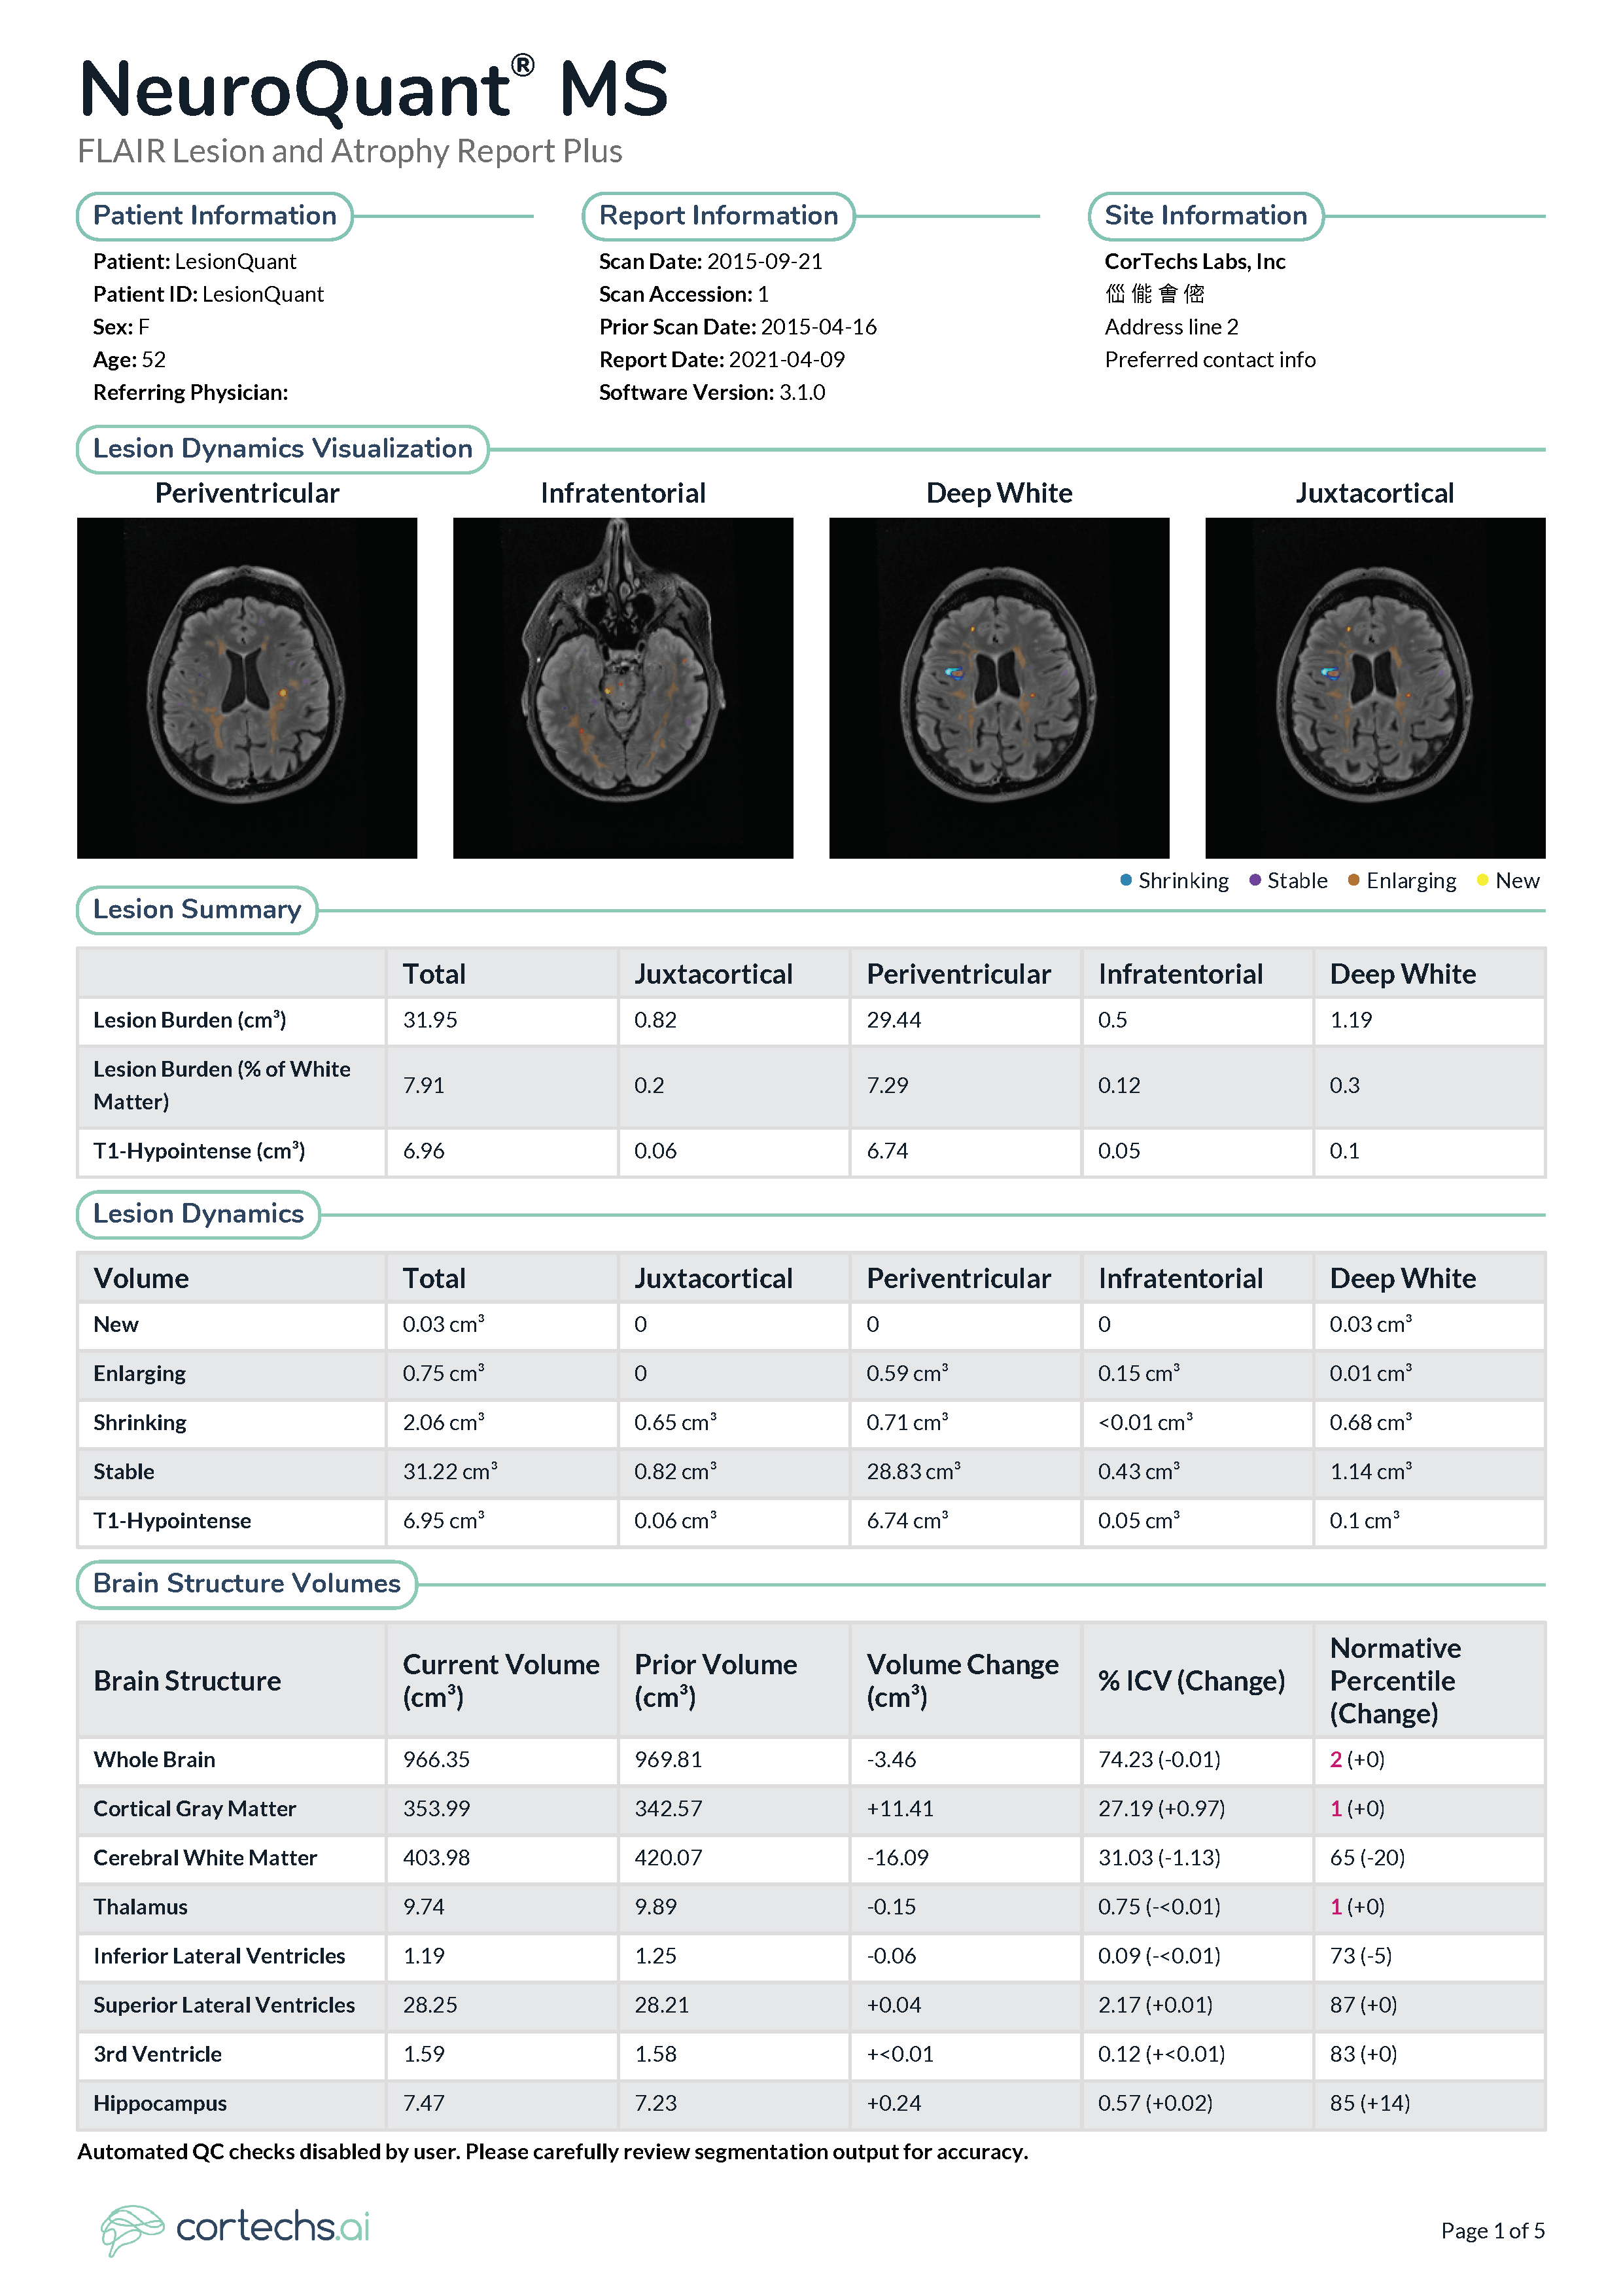Select the Lesion Summary section header

click(197, 910)
